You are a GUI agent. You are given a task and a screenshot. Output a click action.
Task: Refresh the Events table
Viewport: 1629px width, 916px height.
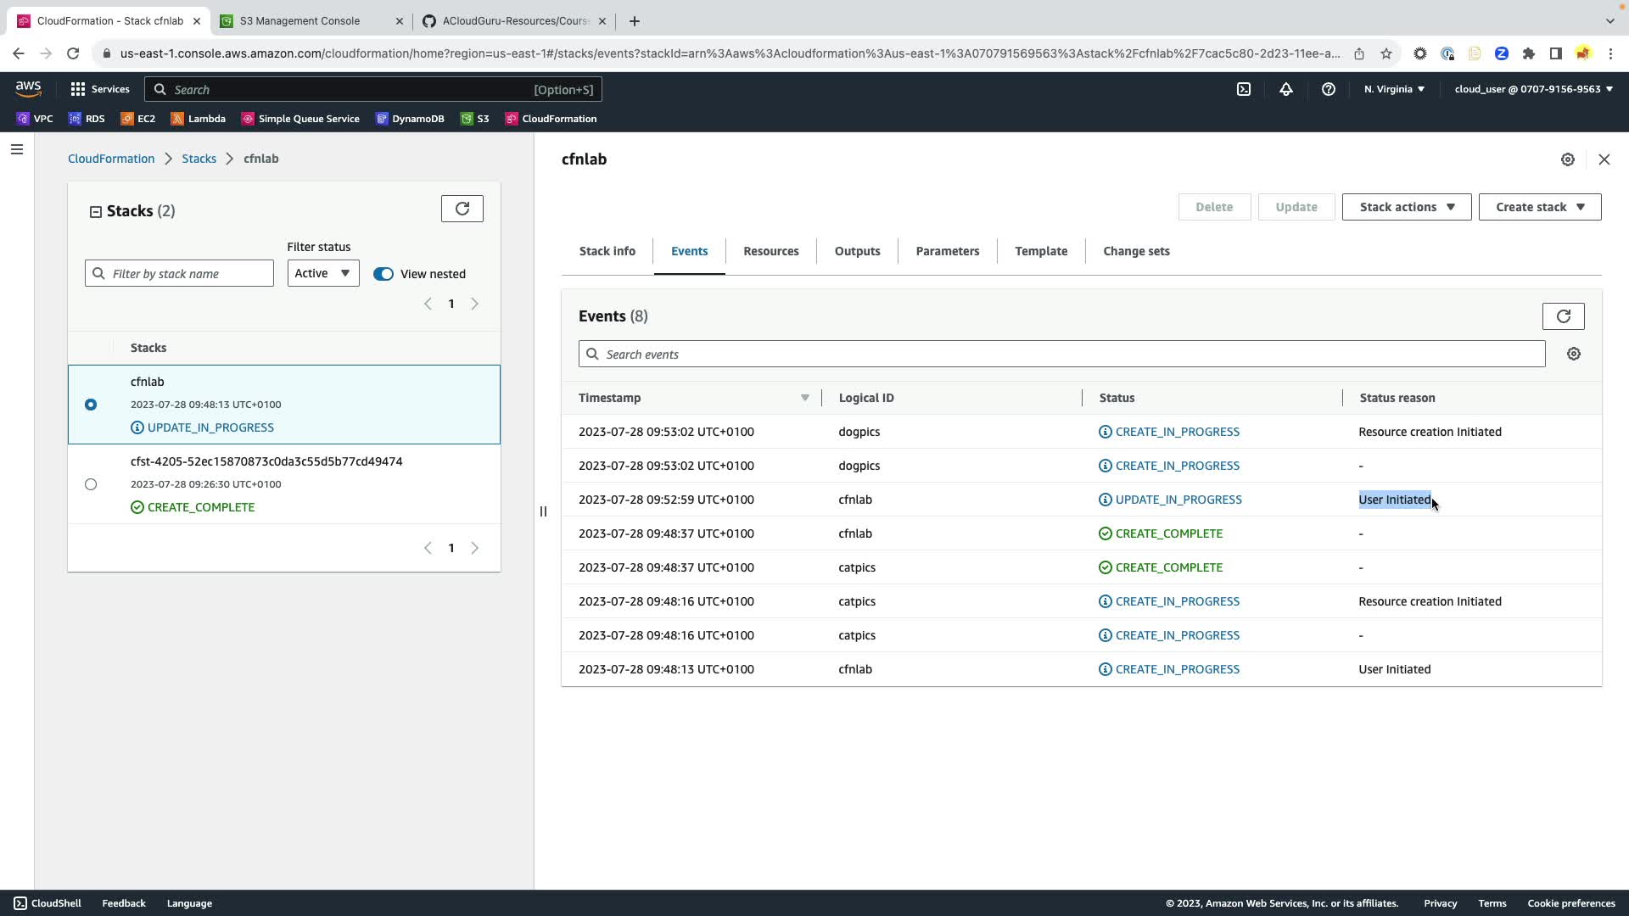pyautogui.click(x=1563, y=316)
